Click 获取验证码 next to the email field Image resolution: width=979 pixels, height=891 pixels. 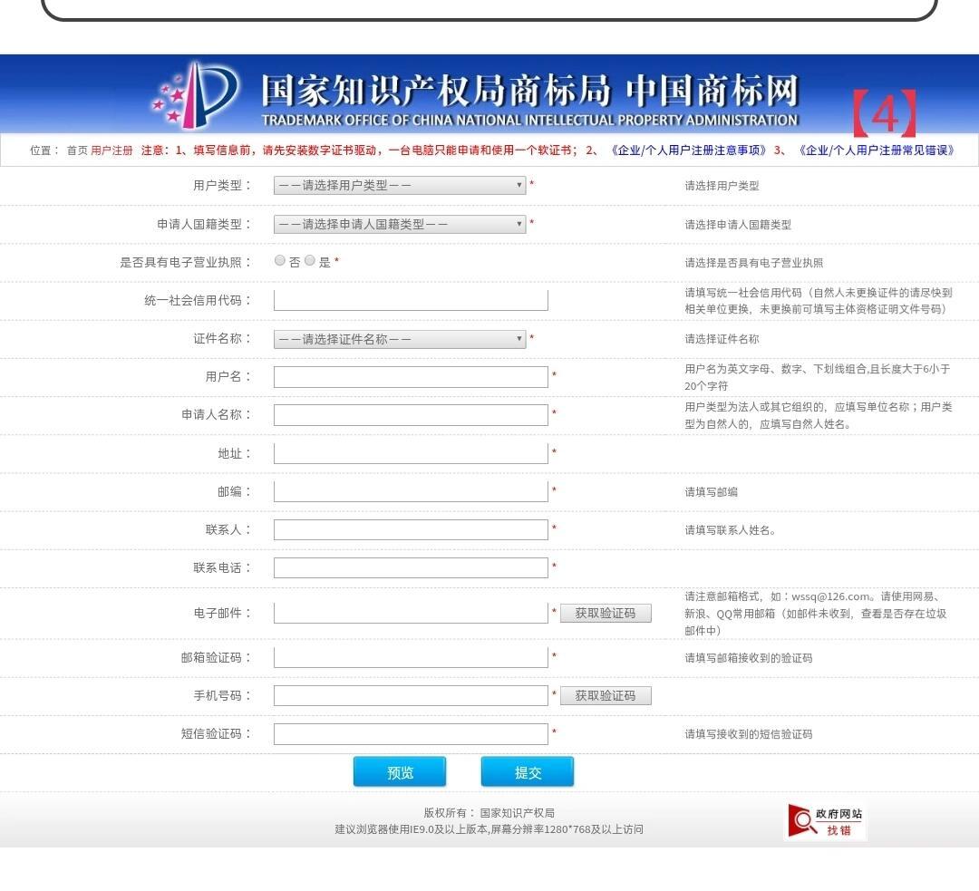(605, 613)
